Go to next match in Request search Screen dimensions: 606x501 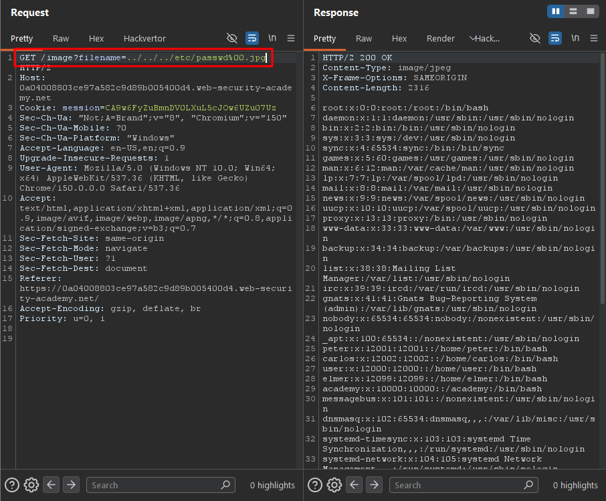71,485
